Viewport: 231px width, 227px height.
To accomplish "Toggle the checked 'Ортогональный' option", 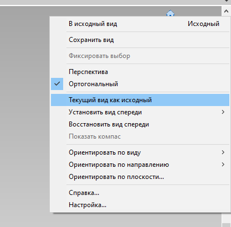I will (140, 84).
